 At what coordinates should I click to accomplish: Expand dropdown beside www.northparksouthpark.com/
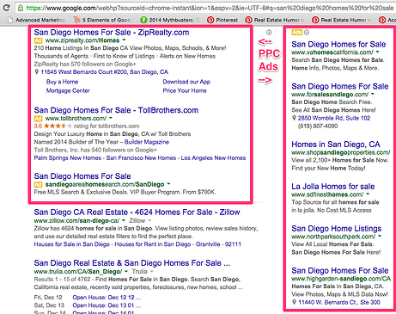[380, 236]
